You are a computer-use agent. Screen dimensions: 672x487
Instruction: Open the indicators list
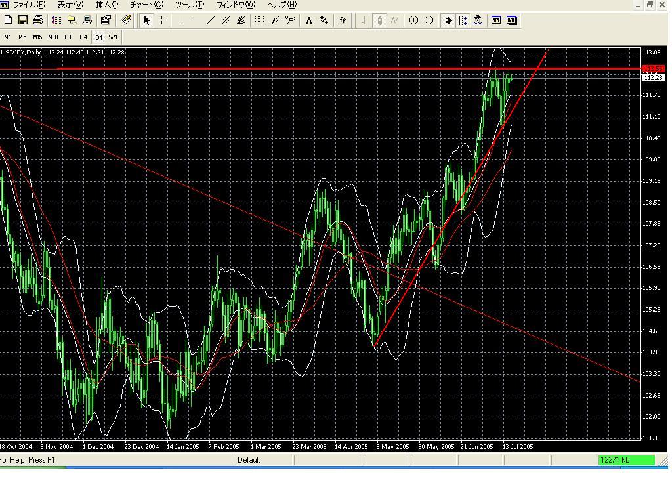(x=343, y=20)
